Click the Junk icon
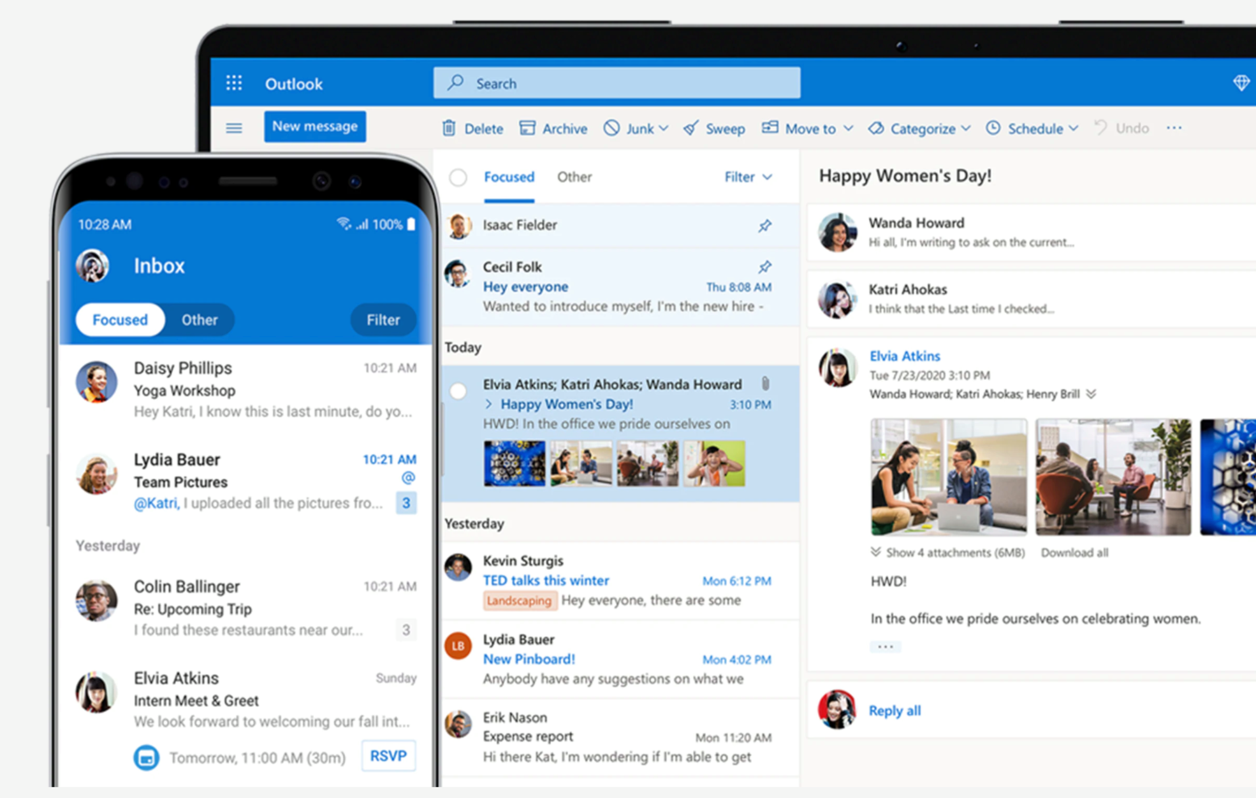The width and height of the screenshot is (1256, 798). (x=612, y=128)
